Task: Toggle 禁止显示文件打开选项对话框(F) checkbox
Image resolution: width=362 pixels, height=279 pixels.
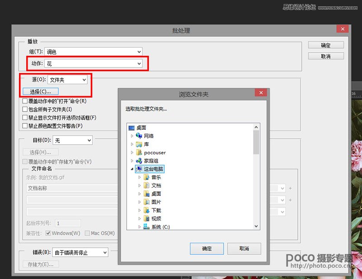Action: (25, 117)
